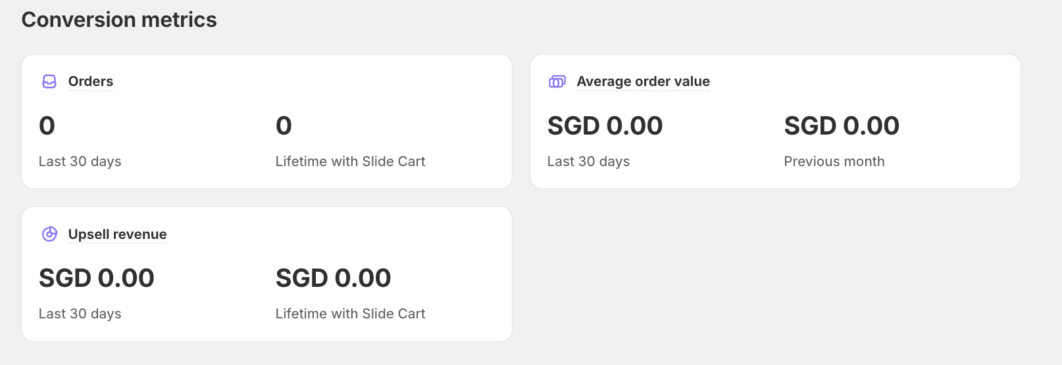
Task: Click the Orders inbox icon
Action: coord(49,81)
